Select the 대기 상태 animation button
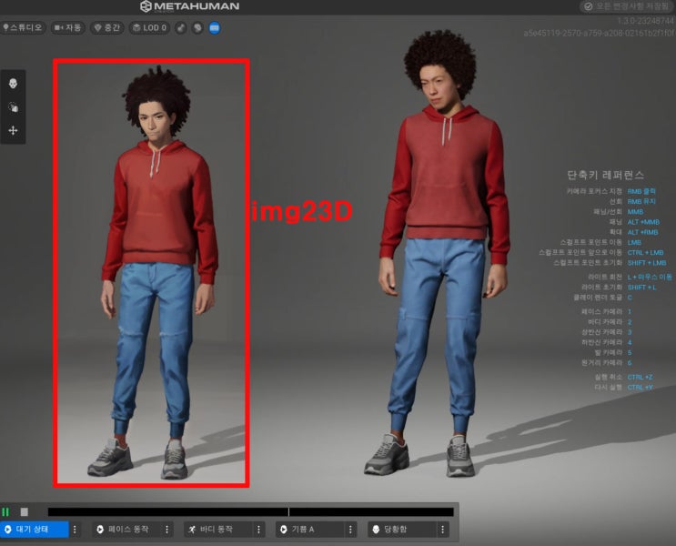This screenshot has width=676, height=546. 35,530
